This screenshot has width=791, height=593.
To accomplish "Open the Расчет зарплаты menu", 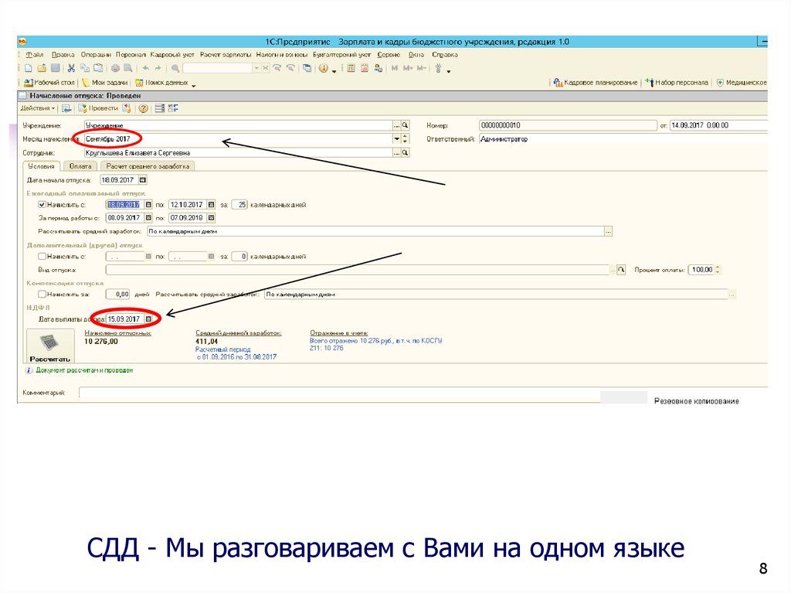I will (226, 55).
